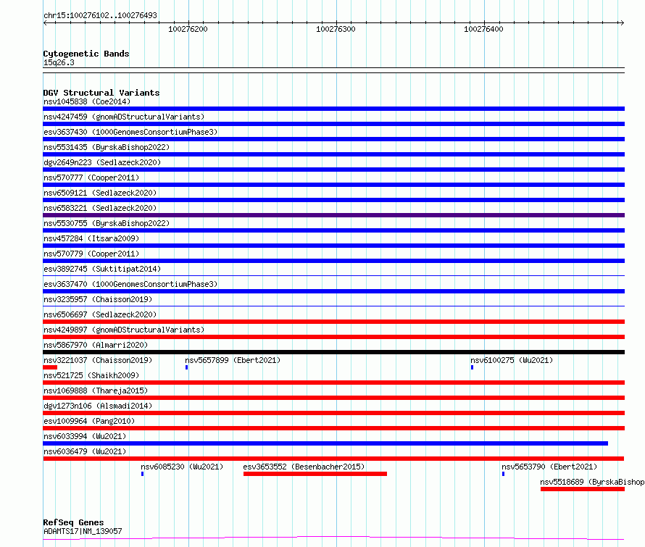The height and width of the screenshot is (547, 645).
Task: Open nsv5518689 (ByrskaBishop) variant label
Action: [592, 482]
